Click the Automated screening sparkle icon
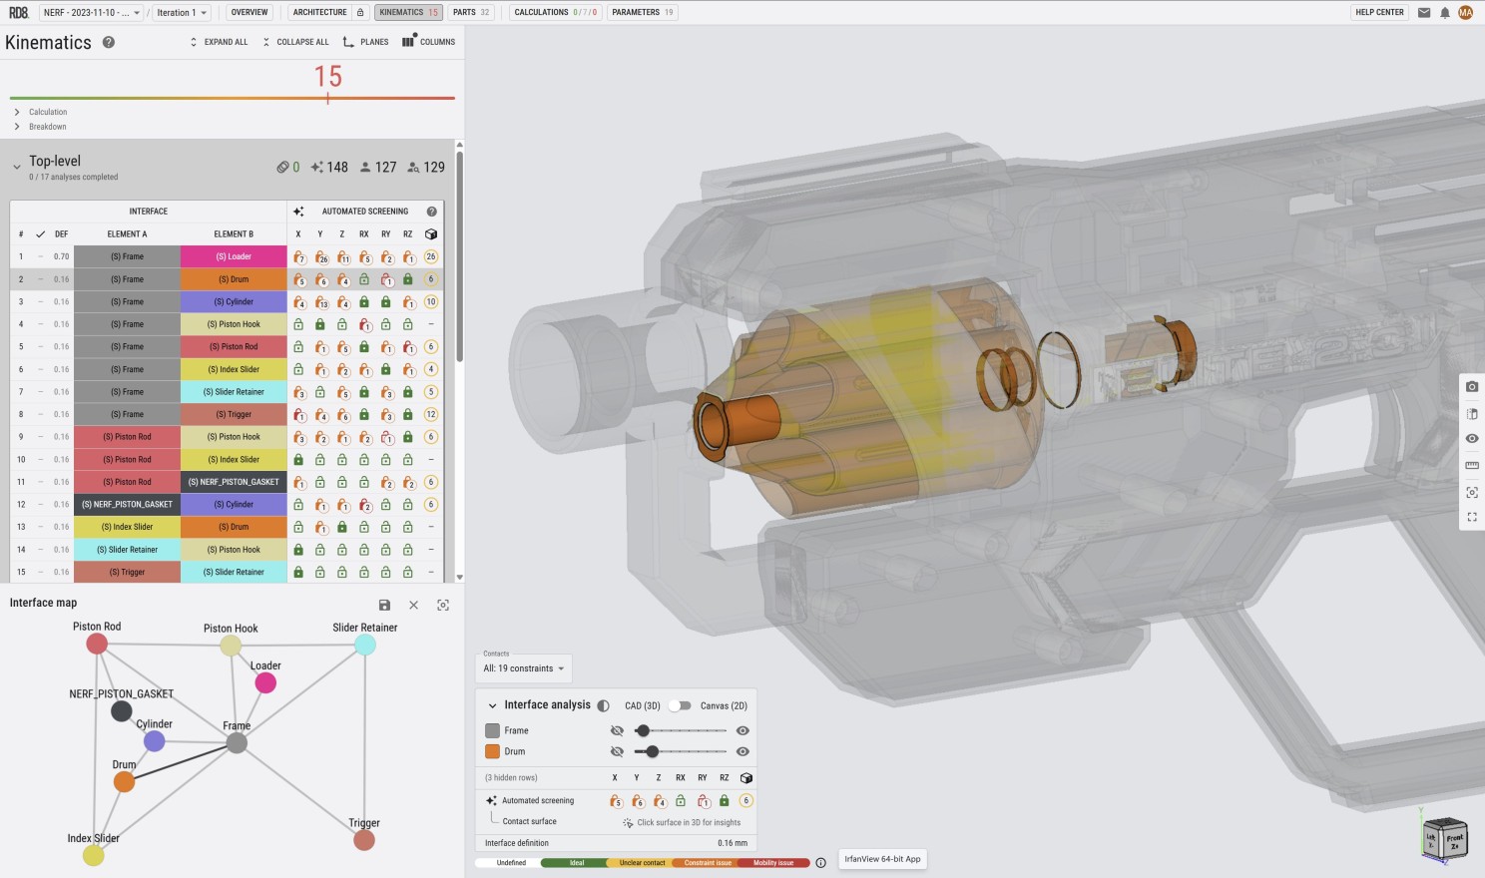Viewport: 1485px width, 878px height. click(x=490, y=800)
